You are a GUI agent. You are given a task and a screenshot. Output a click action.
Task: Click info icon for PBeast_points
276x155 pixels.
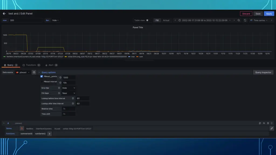(60, 77)
